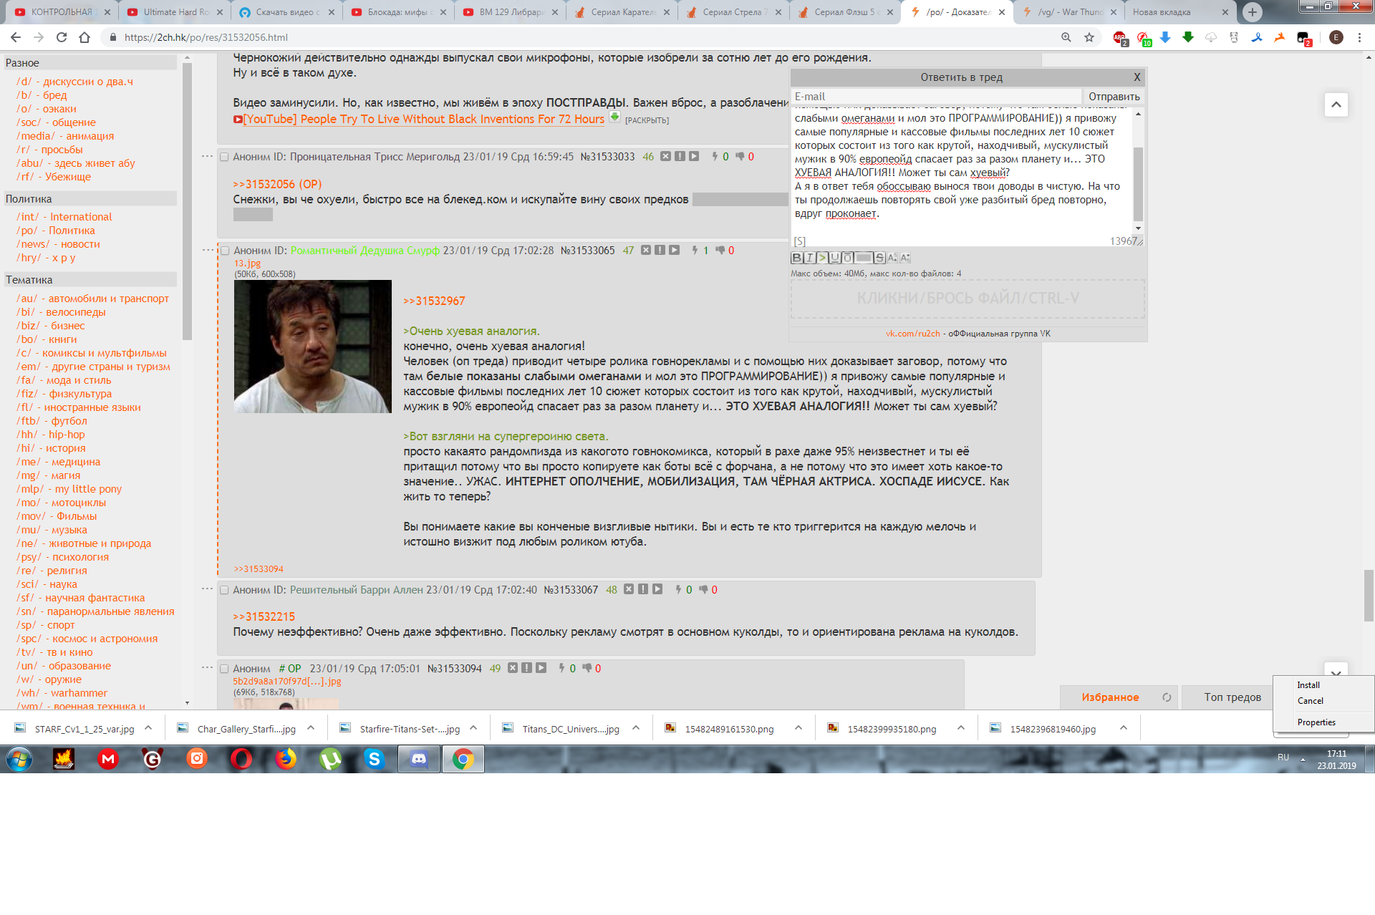Choose Cancel in the context menu

click(1323, 701)
